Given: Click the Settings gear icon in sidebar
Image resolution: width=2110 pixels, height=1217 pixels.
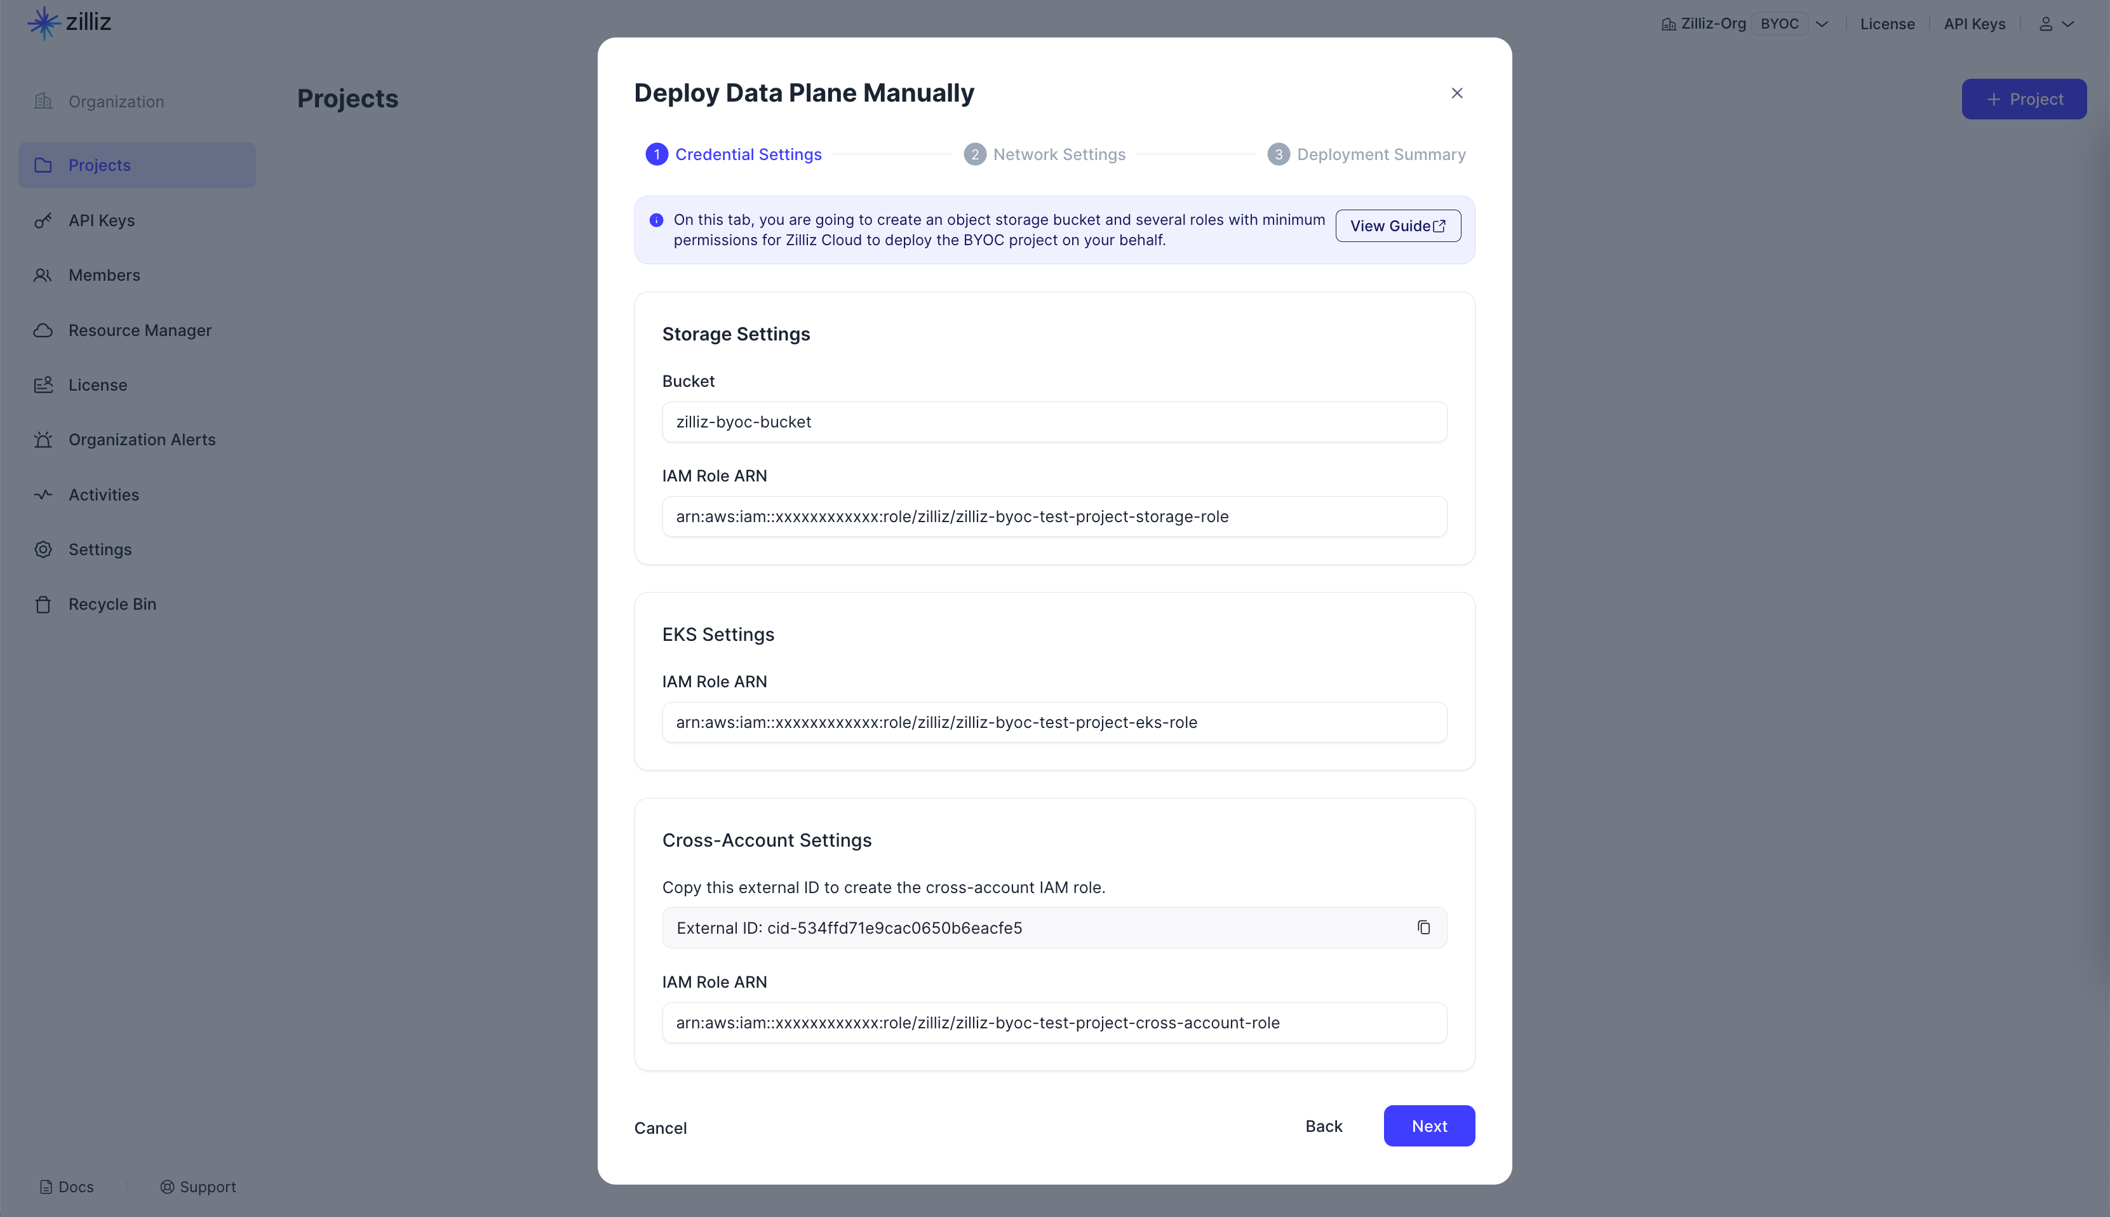Looking at the screenshot, I should [x=43, y=549].
